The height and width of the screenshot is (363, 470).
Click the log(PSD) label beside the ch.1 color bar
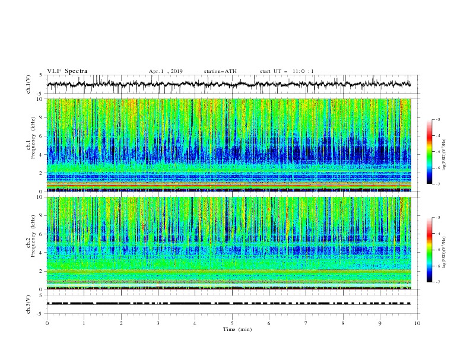pyautogui.click(x=444, y=155)
